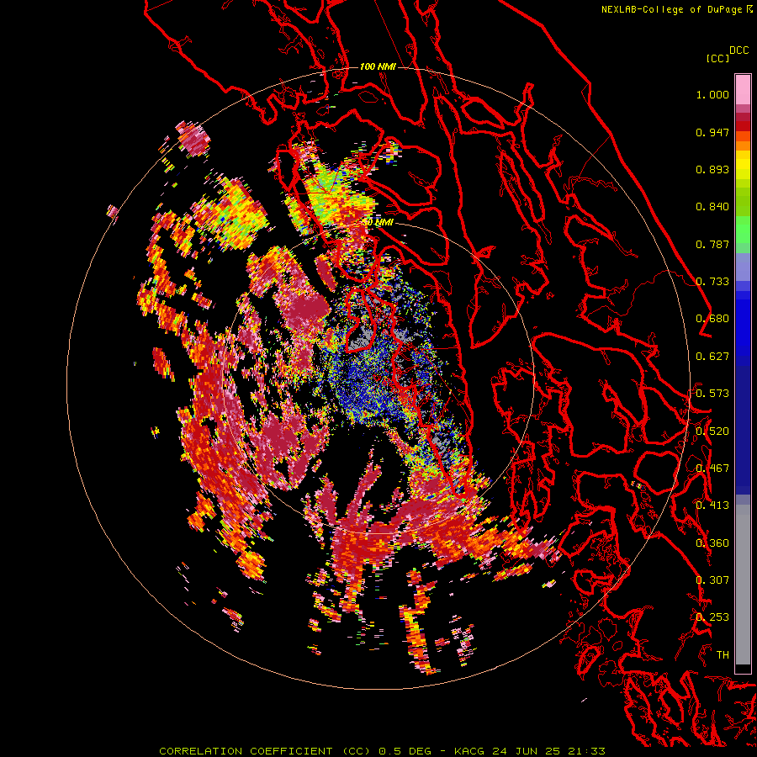The image size is (757, 757).
Task: Click the NEXLAB-College of DuPage label
Action: (671, 9)
